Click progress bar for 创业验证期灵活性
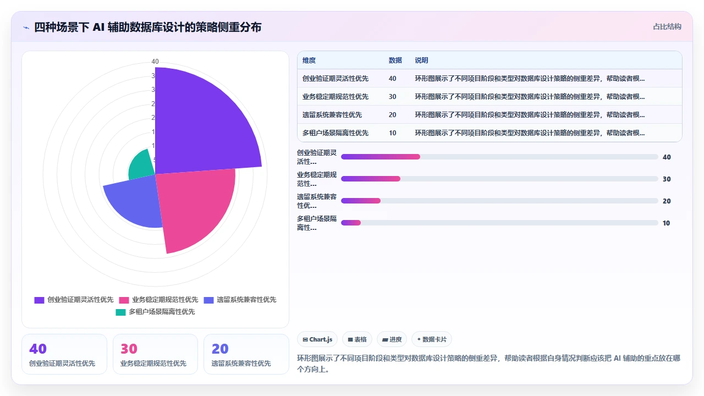704x396 pixels. [x=499, y=157]
